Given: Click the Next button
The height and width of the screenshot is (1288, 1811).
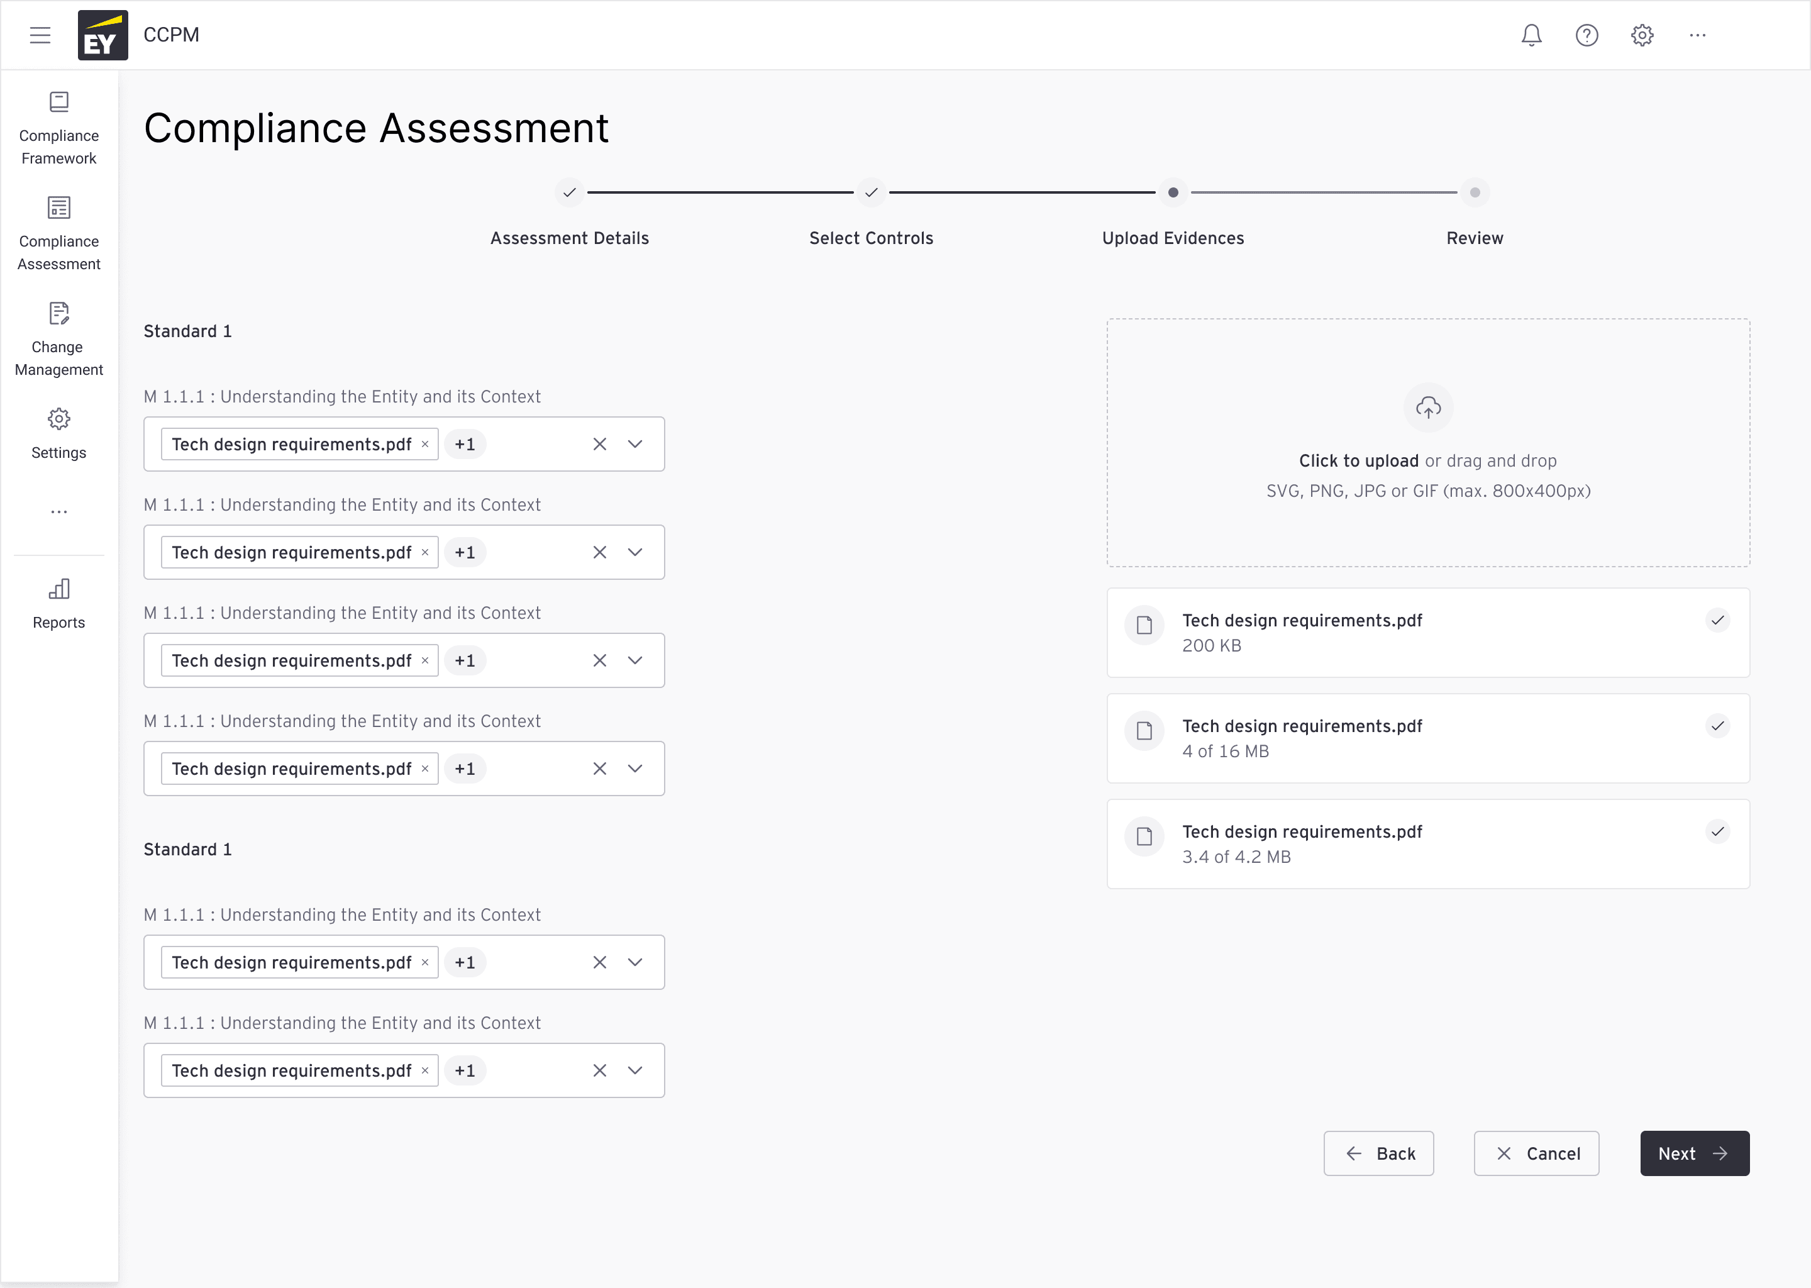Looking at the screenshot, I should coord(1695,1153).
